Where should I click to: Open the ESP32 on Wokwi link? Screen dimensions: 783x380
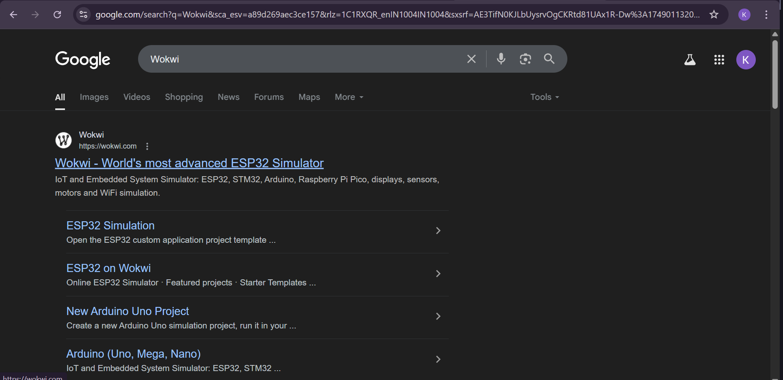click(108, 268)
